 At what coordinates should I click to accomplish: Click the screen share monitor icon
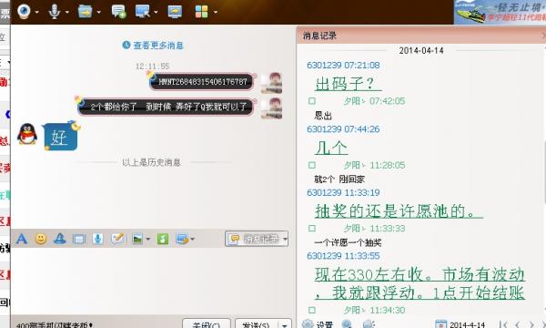coord(175,12)
